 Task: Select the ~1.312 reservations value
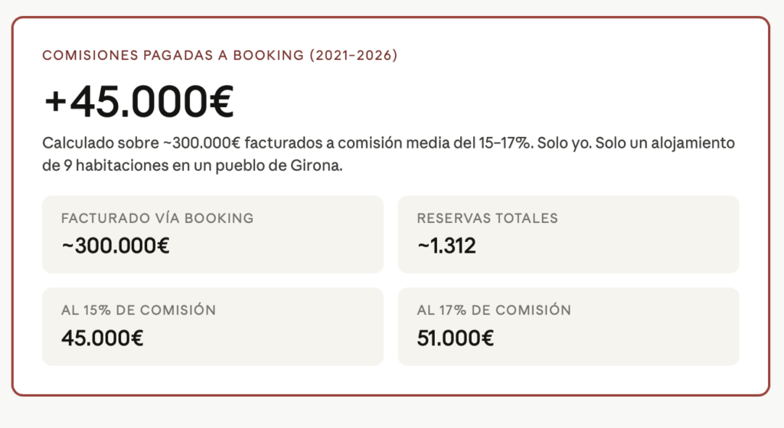pyautogui.click(x=446, y=246)
